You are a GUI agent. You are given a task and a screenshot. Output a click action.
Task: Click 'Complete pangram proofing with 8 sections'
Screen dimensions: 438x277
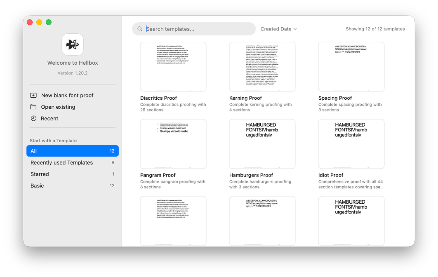pyautogui.click(x=173, y=184)
